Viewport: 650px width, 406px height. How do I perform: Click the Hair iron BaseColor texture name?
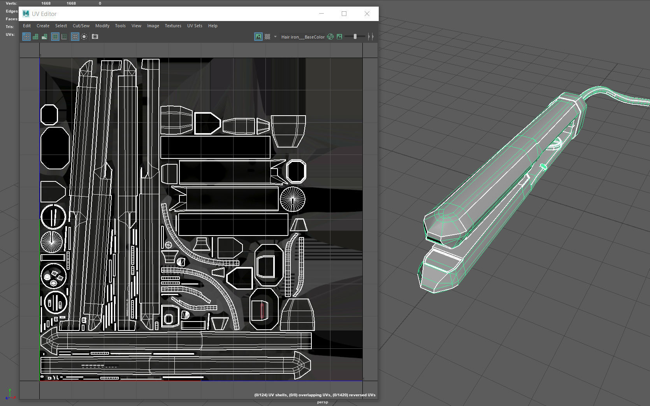pos(303,37)
